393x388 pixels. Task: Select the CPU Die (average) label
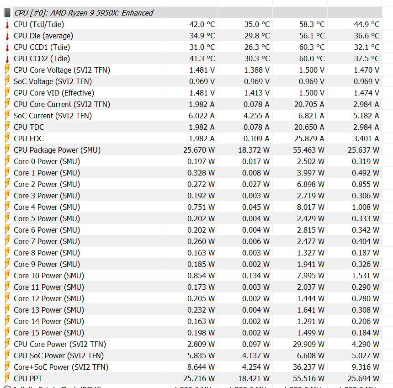click(x=43, y=36)
